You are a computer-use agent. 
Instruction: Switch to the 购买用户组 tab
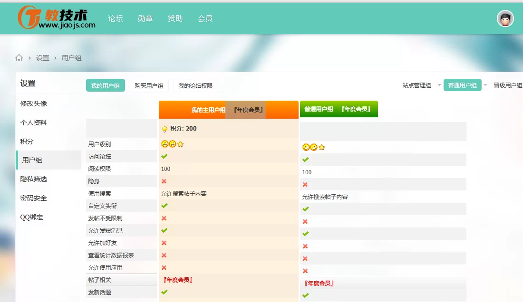[149, 85]
